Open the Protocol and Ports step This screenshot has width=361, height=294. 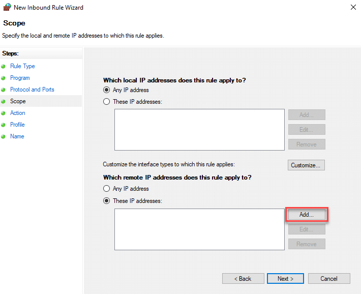[32, 90]
